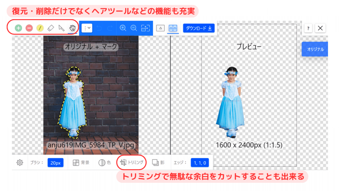Image resolution: width=340 pixels, height=191 pixels.
Task: Zoom out of the image
Action: tap(134, 28)
